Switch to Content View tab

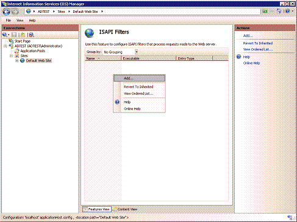click(125, 209)
